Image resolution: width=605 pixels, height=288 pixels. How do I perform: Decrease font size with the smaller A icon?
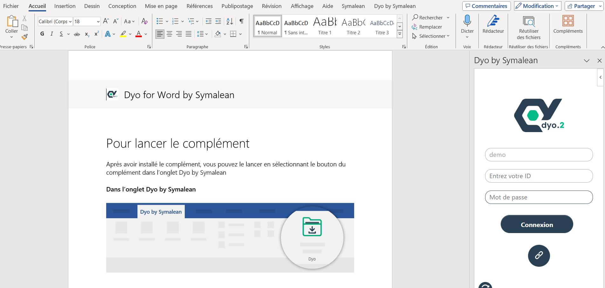(x=116, y=21)
